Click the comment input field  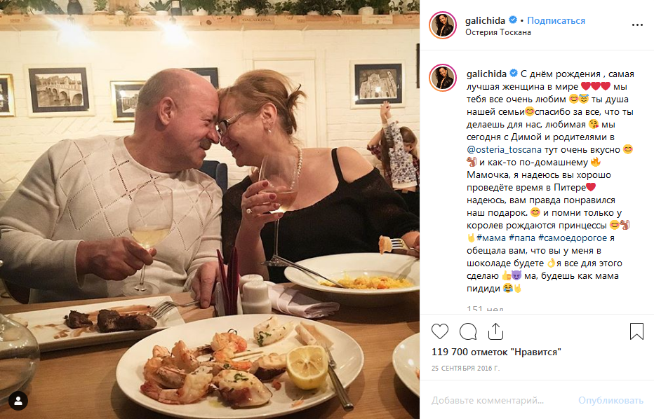[497, 401]
